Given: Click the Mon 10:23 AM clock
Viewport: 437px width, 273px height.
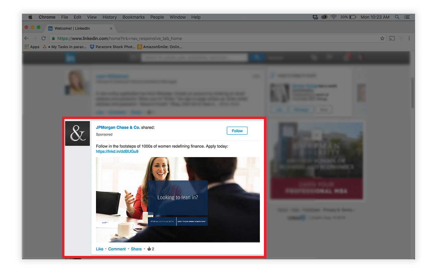Looking at the screenshot, I should [x=375, y=17].
